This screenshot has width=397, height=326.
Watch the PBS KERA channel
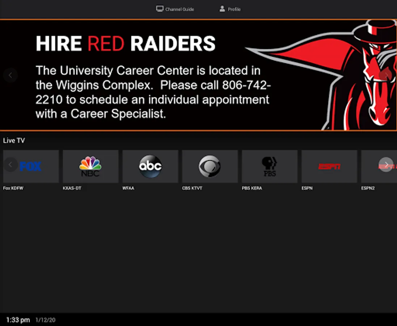tap(270, 166)
